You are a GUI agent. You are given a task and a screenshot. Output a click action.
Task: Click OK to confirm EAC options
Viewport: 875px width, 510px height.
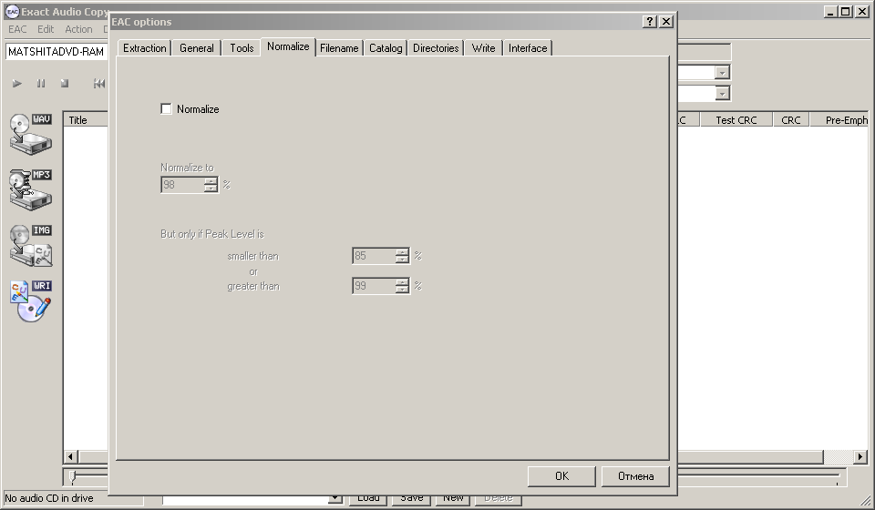(x=561, y=476)
